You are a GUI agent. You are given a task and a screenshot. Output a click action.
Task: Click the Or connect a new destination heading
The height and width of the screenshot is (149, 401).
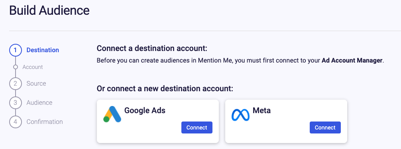[x=165, y=89]
